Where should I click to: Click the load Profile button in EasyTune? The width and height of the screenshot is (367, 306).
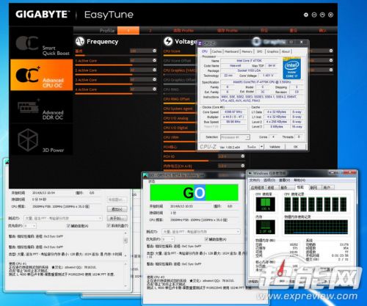pyautogui.click(x=183, y=30)
